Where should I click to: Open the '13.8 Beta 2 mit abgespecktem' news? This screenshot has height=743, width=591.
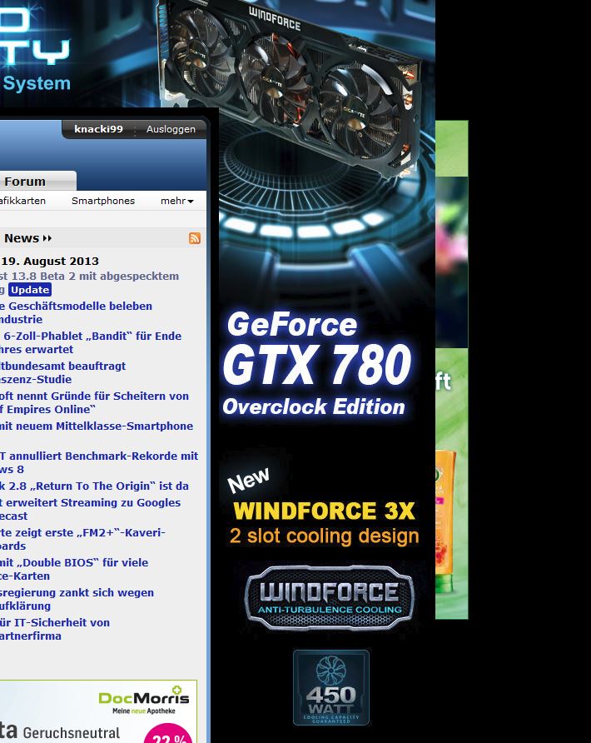90,277
